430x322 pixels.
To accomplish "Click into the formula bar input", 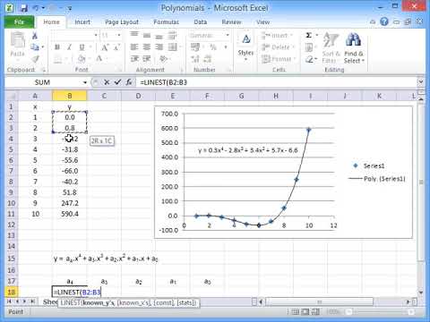I will pyautogui.click(x=276, y=82).
